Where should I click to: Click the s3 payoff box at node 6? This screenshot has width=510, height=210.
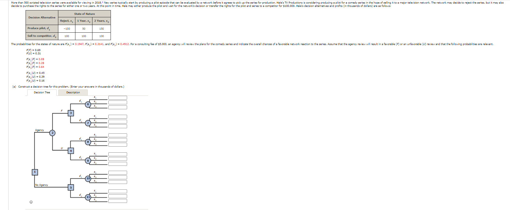pyautogui.click(x=118, y=107)
